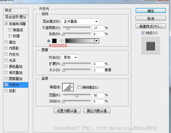Select the 斜面和浮雕 style row
Viewport: 171px width, 133px height.
[x=16, y=24]
